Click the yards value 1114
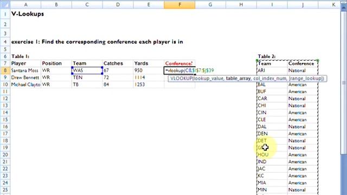This screenshot has height=195, width=347. [x=149, y=77]
